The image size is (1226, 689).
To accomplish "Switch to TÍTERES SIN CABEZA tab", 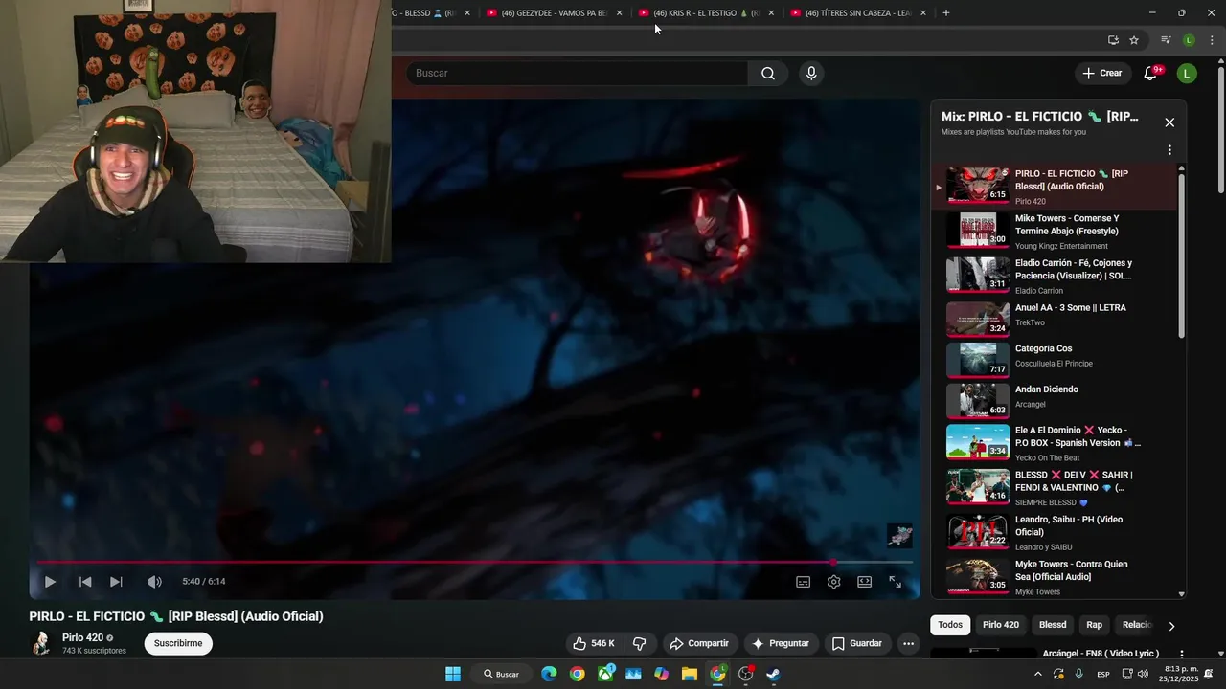I will tap(857, 13).
